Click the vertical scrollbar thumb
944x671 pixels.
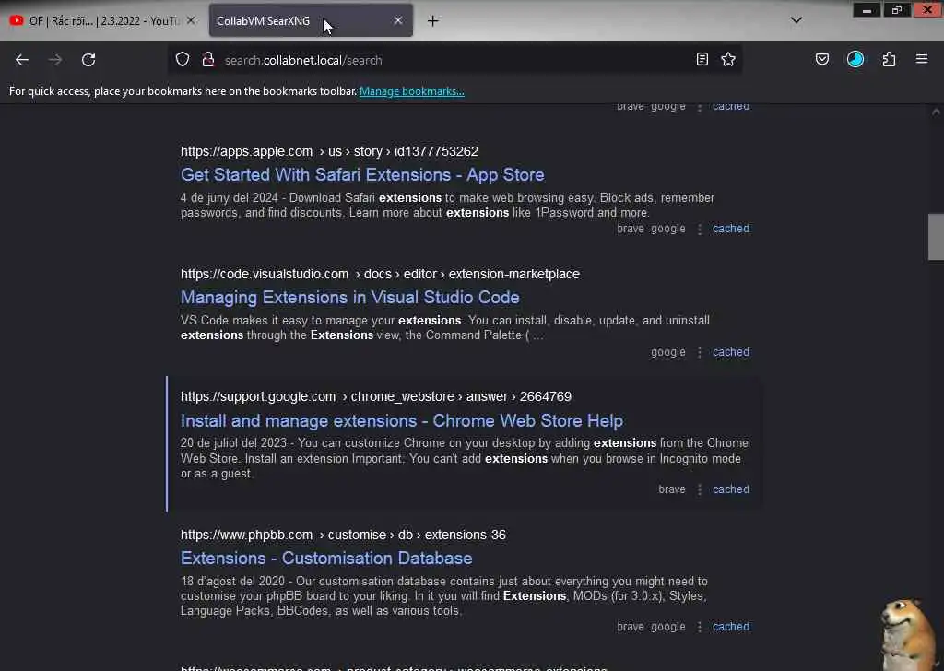coord(936,237)
